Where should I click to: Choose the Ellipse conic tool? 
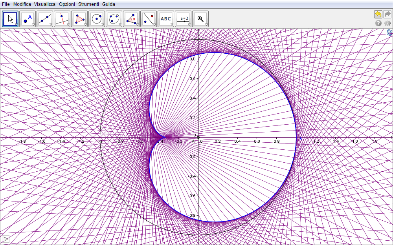114,19
